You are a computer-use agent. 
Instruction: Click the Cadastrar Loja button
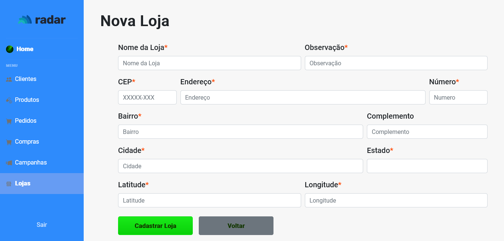[x=155, y=226]
